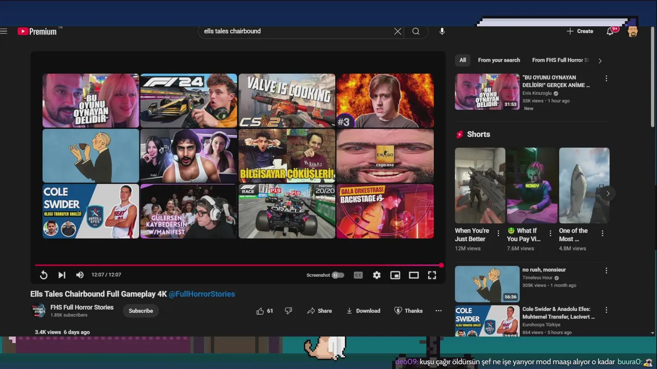Viewport: 657px width, 369px height.
Task: Open notifications bell
Action: click(x=610, y=31)
